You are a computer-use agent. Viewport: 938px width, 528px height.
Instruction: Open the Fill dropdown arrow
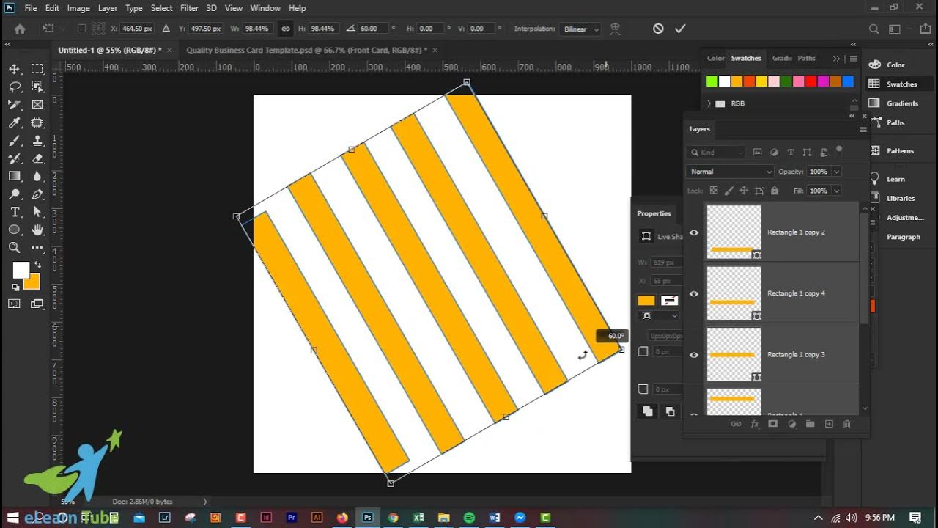tap(836, 191)
